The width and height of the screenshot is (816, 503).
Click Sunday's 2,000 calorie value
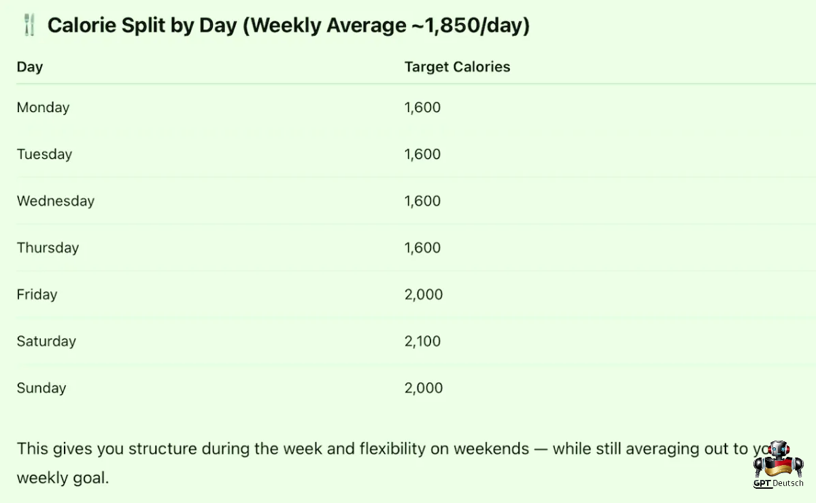click(x=424, y=388)
